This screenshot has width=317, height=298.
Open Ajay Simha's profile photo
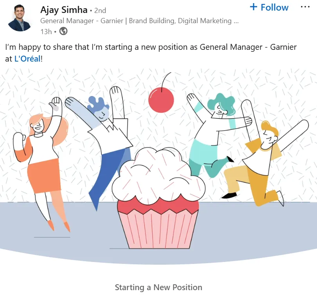pos(20,18)
